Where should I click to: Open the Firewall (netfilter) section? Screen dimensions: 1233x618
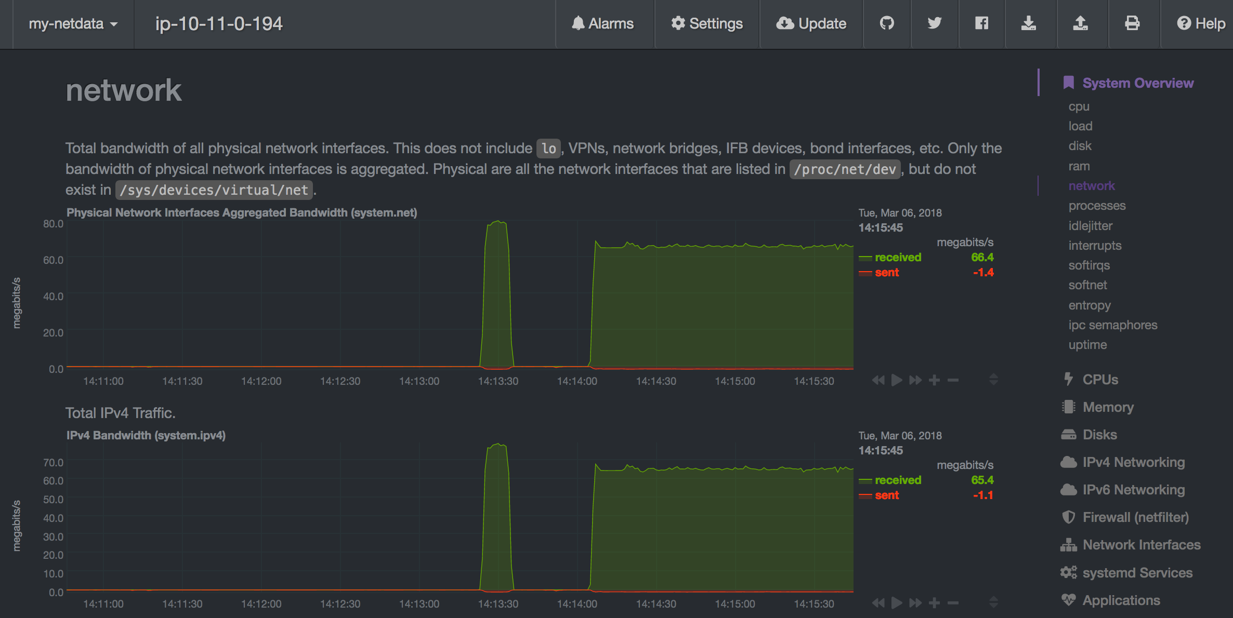click(1125, 517)
